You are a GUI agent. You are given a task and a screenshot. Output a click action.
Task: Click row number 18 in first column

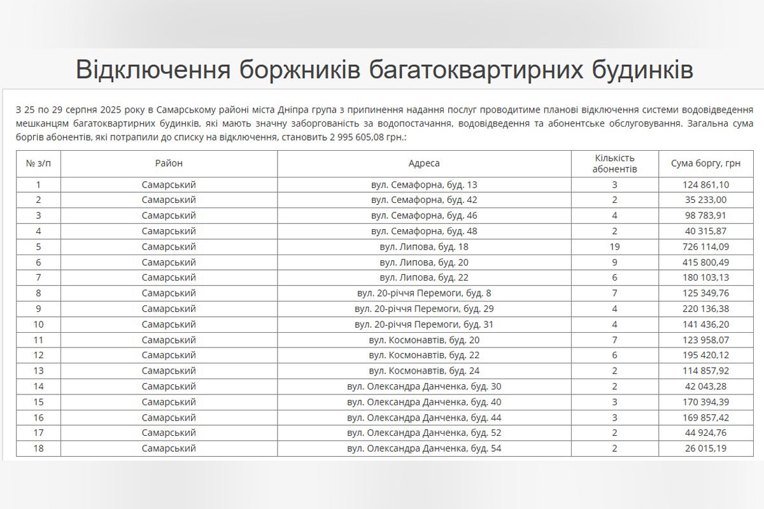(38, 449)
